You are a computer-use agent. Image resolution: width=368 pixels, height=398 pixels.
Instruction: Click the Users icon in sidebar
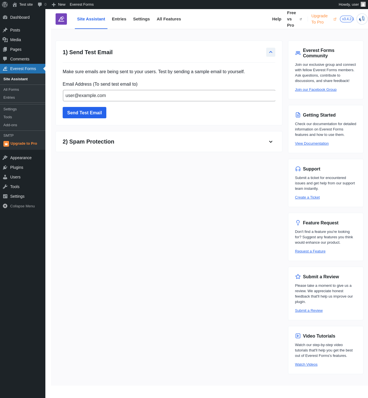pos(5,177)
